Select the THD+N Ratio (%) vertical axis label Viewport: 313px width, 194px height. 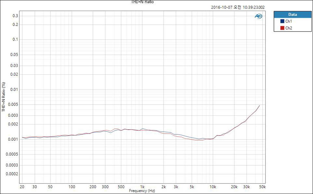coord(4,97)
